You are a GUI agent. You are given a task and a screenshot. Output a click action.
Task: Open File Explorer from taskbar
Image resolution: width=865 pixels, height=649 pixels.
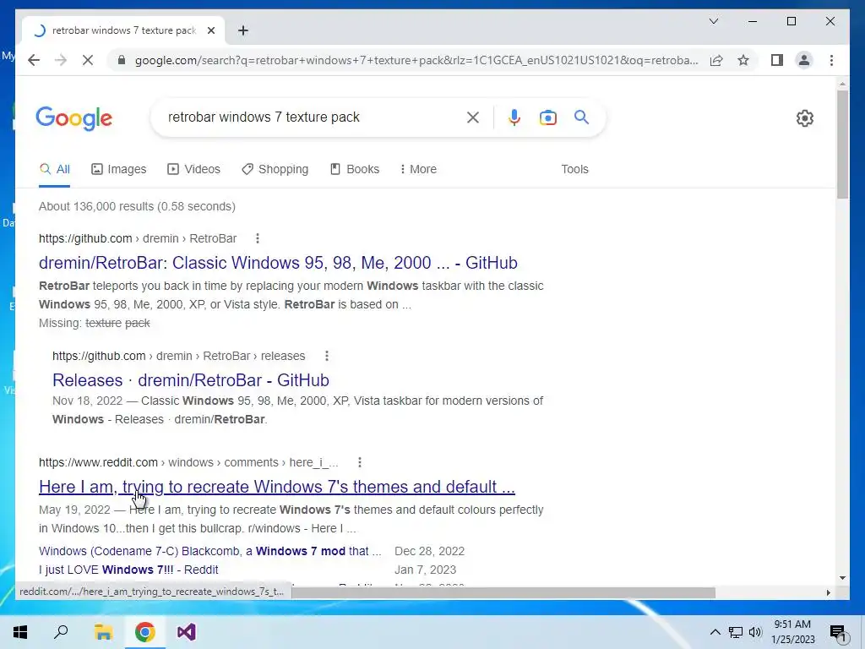click(102, 632)
